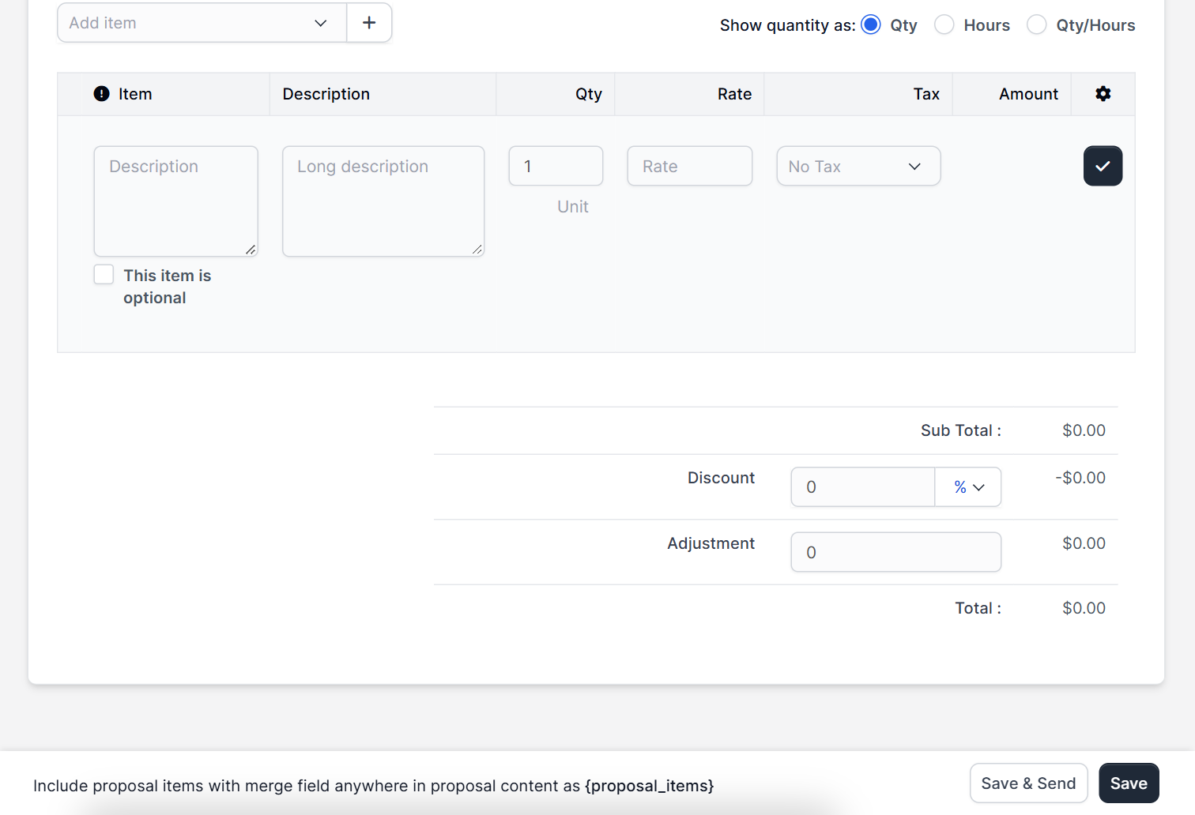Open the discount percent type dropdown
Image resolution: width=1195 pixels, height=815 pixels.
pos(968,487)
